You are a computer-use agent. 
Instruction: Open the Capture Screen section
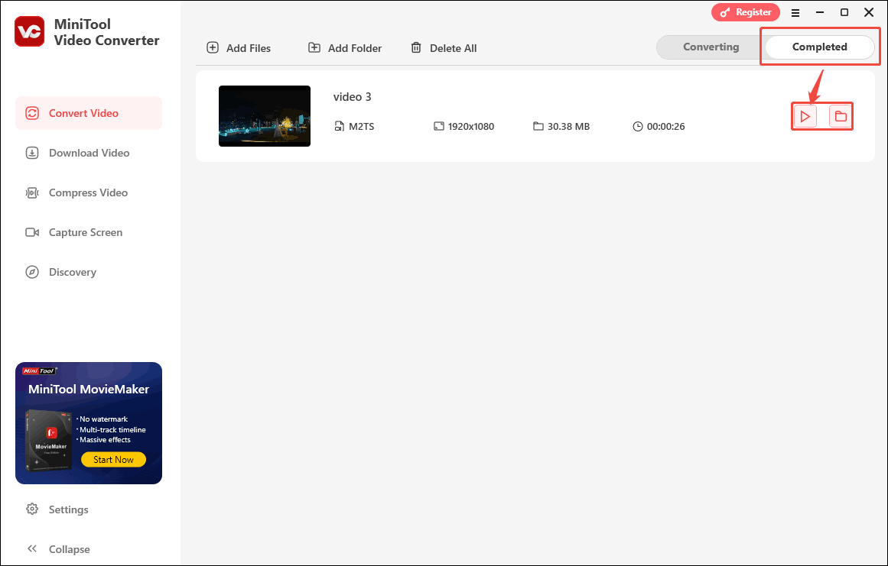point(89,232)
